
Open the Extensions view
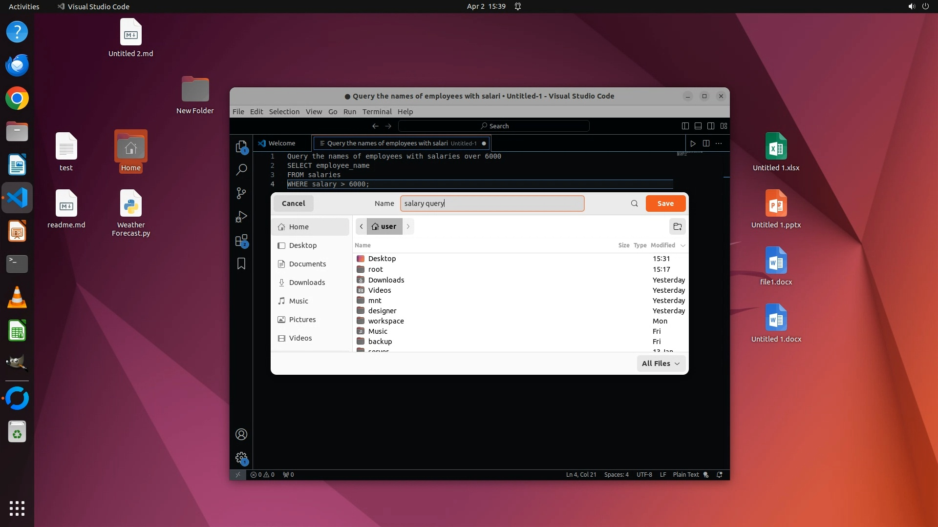pyautogui.click(x=241, y=241)
